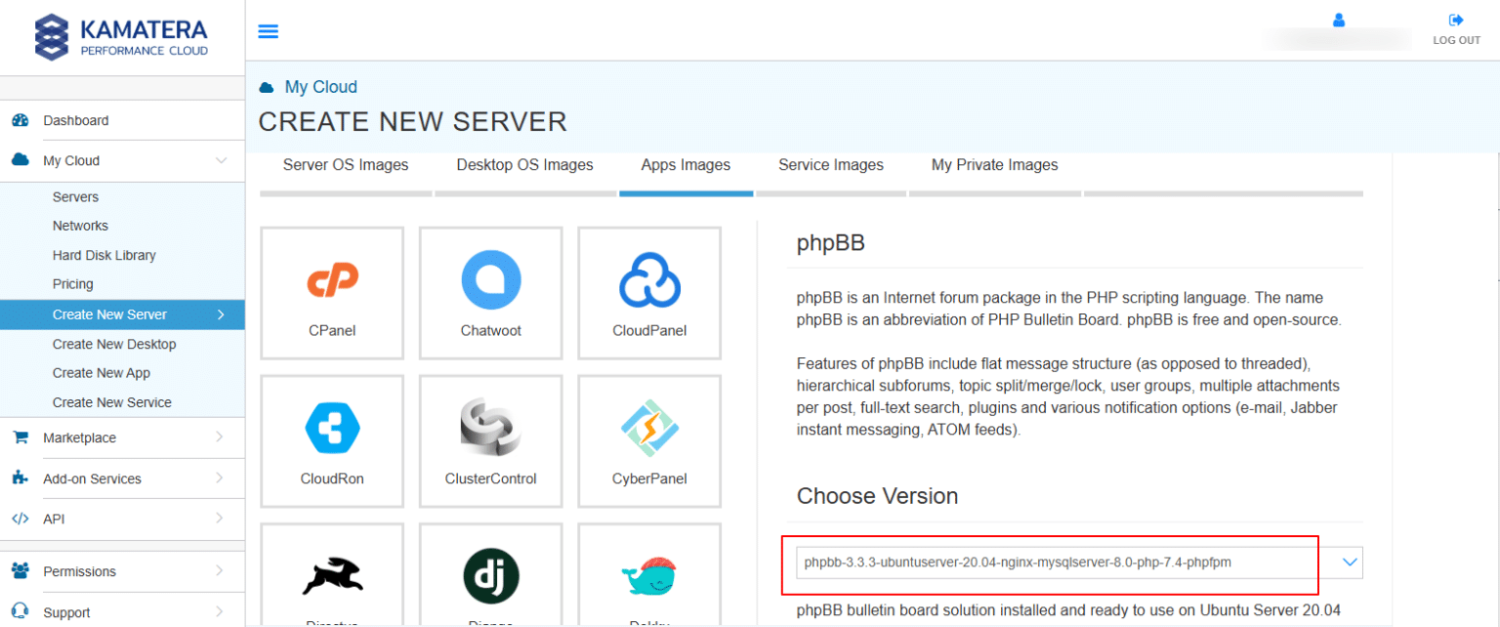Expand the API sidebar chevron
1500x627 pixels.
[219, 519]
